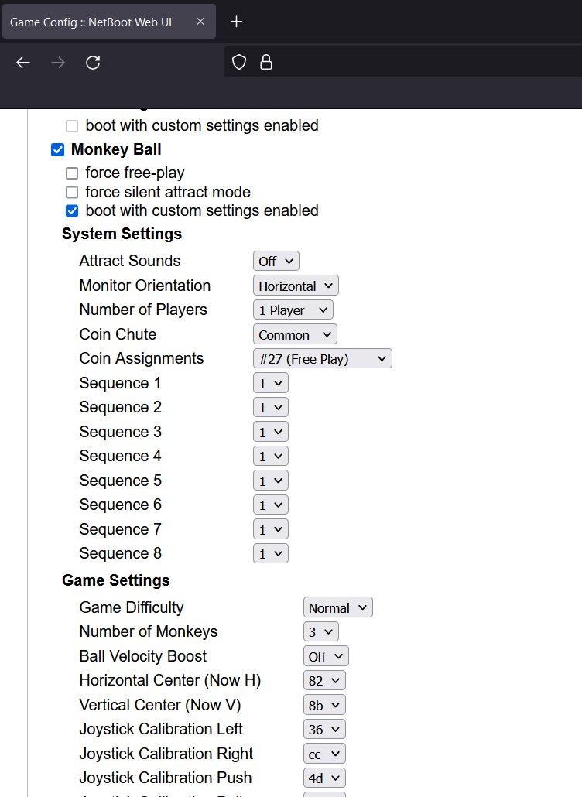Image resolution: width=582 pixels, height=797 pixels.
Task: Open Joystick Calibration Left dropdown
Action: tap(324, 730)
